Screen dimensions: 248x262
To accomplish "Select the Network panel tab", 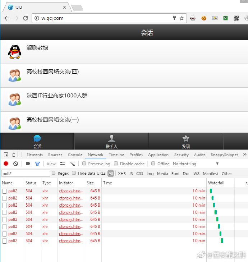I will click(96, 155).
